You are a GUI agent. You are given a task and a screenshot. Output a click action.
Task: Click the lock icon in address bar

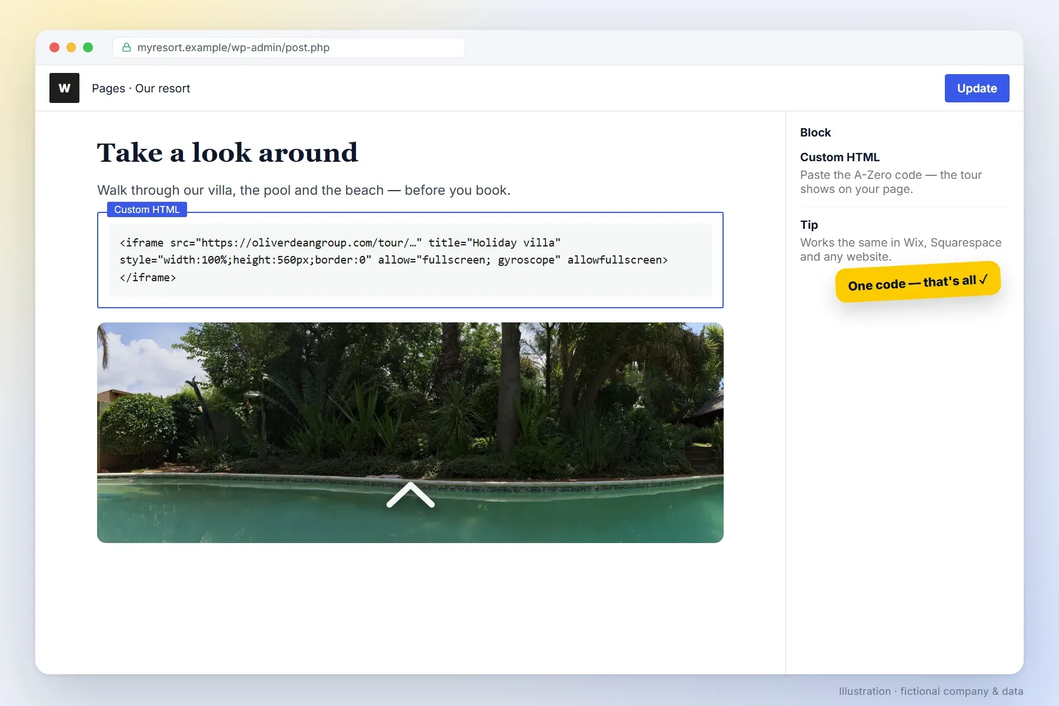[126, 48]
